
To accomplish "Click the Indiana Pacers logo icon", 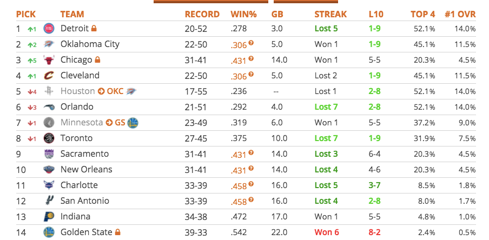I will pyautogui.click(x=49, y=216).
